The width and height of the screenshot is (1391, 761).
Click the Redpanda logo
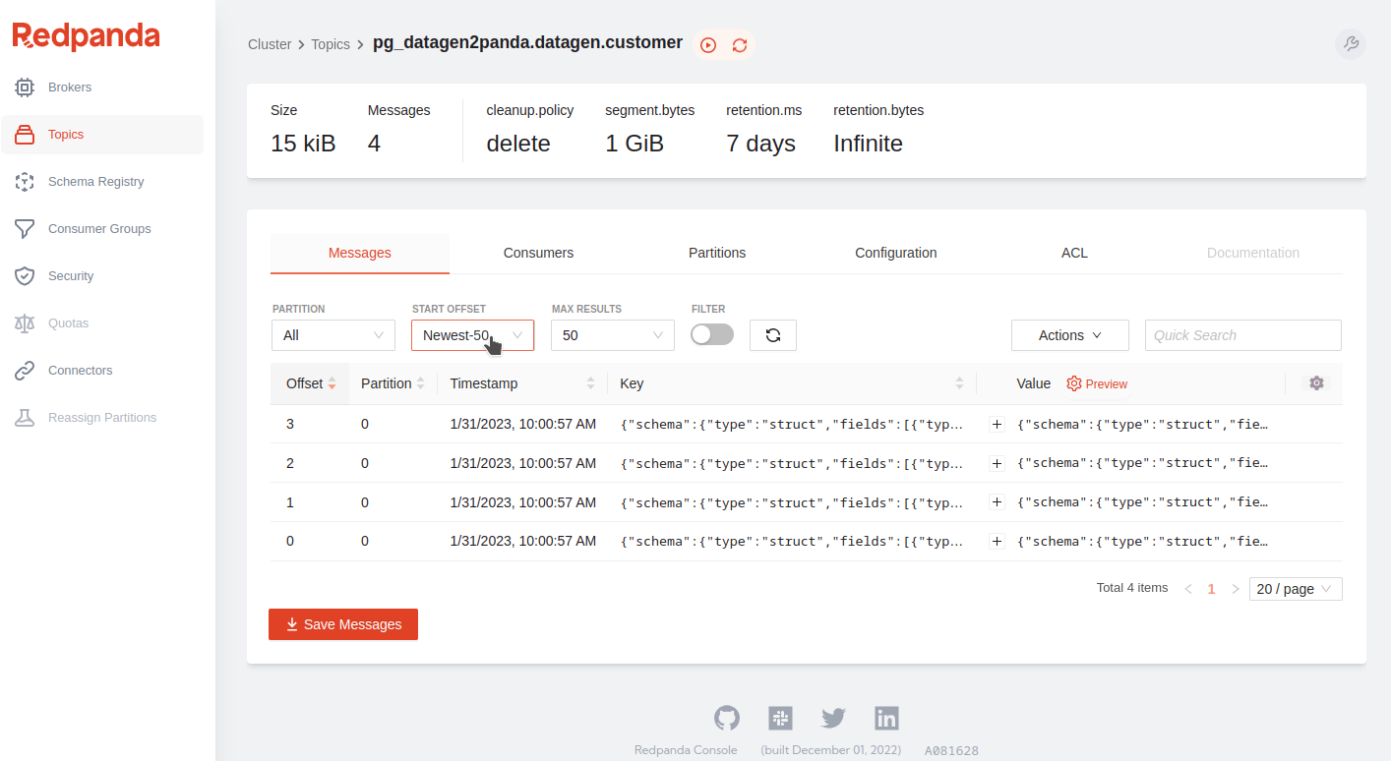tap(87, 37)
